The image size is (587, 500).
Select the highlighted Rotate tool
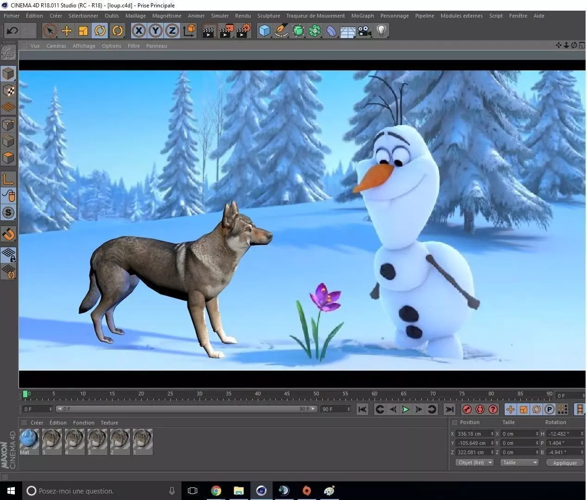(x=100, y=31)
